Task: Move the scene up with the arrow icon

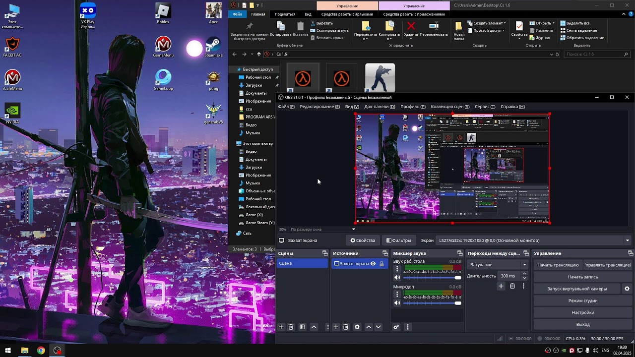Action: (314, 327)
